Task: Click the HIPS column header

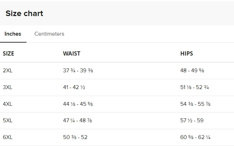Action: point(186,53)
